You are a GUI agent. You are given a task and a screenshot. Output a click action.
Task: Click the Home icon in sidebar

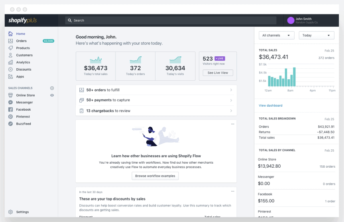(x=10, y=34)
